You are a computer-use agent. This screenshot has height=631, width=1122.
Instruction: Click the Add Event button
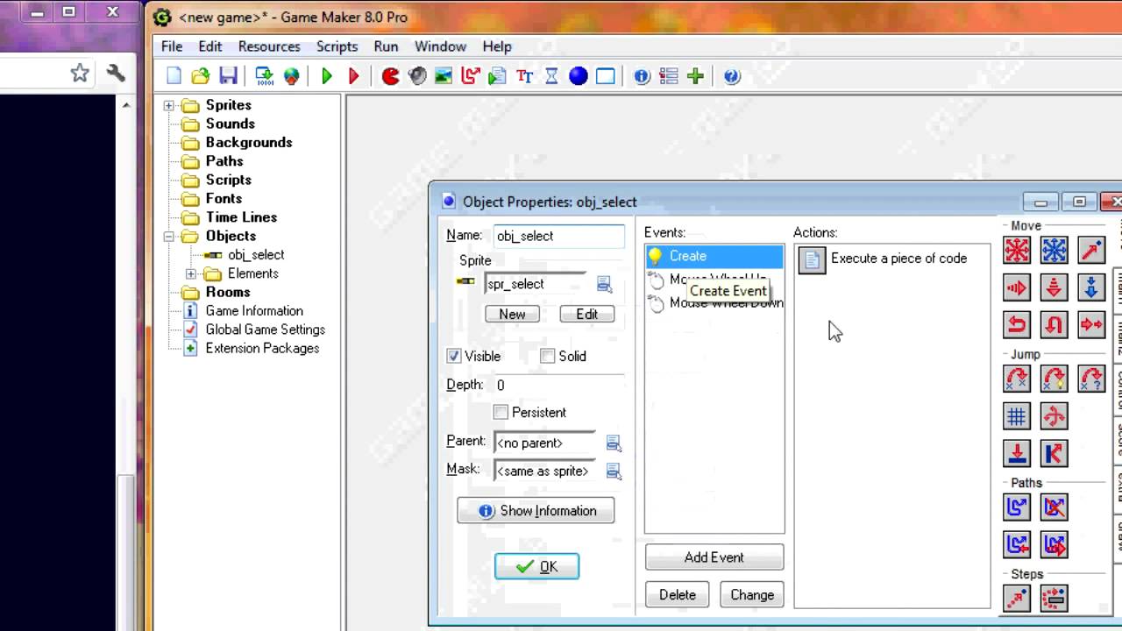click(x=714, y=557)
